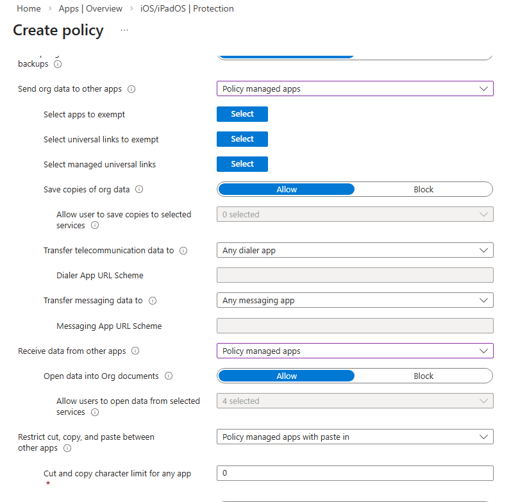Screen dimensions: 527x502
Task: Click the Cut and copy character limit field
Action: click(x=355, y=473)
